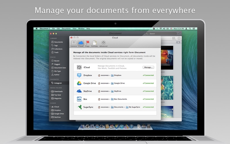Select Tags in the Library sidebar

pyautogui.click(x=56, y=46)
